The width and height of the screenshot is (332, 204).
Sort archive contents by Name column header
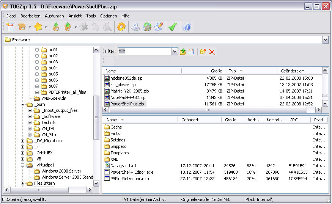click(140, 120)
